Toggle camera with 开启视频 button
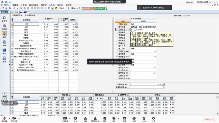 (14, 119)
